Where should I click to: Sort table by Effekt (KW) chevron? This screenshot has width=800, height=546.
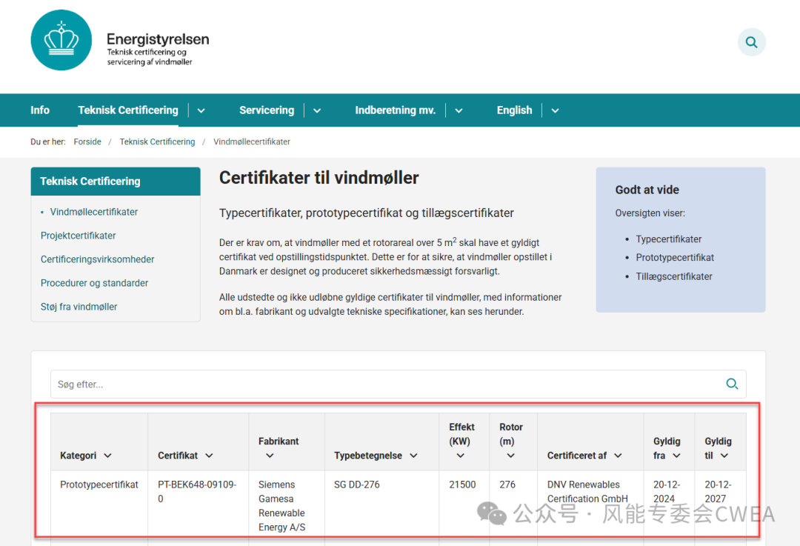coord(460,456)
